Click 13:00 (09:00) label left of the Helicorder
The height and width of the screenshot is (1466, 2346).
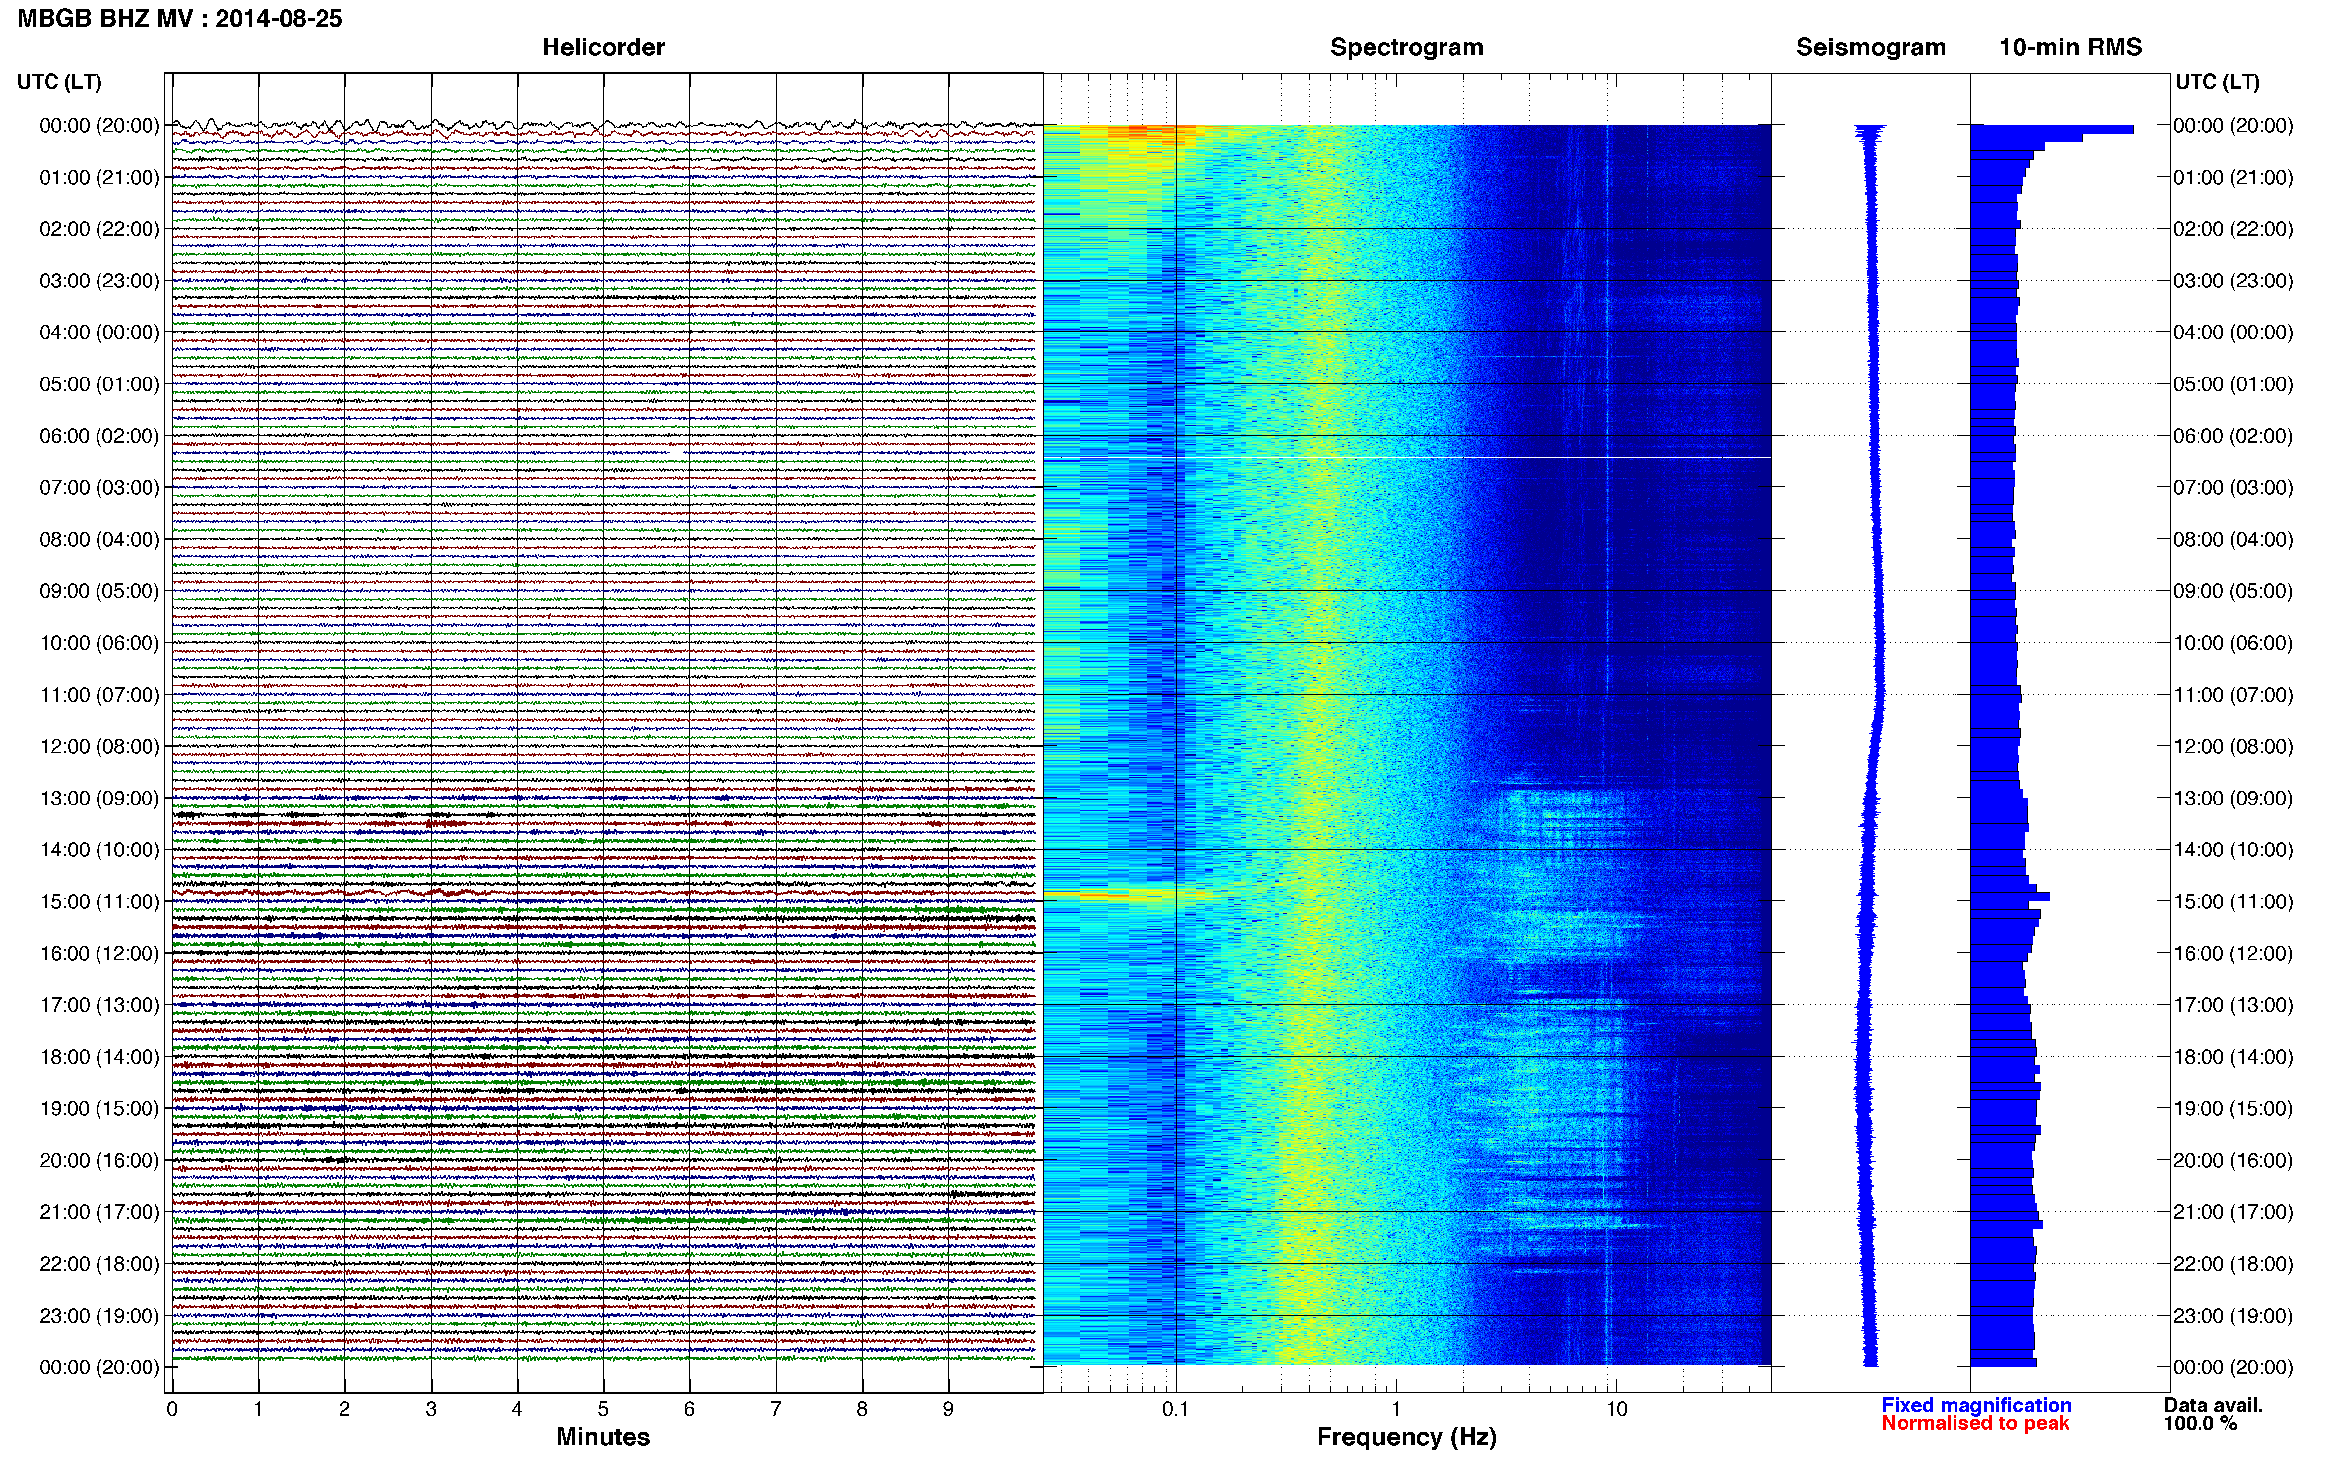tap(99, 798)
